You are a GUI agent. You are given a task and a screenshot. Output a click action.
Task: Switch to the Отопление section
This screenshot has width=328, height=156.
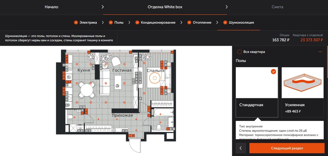199,22
